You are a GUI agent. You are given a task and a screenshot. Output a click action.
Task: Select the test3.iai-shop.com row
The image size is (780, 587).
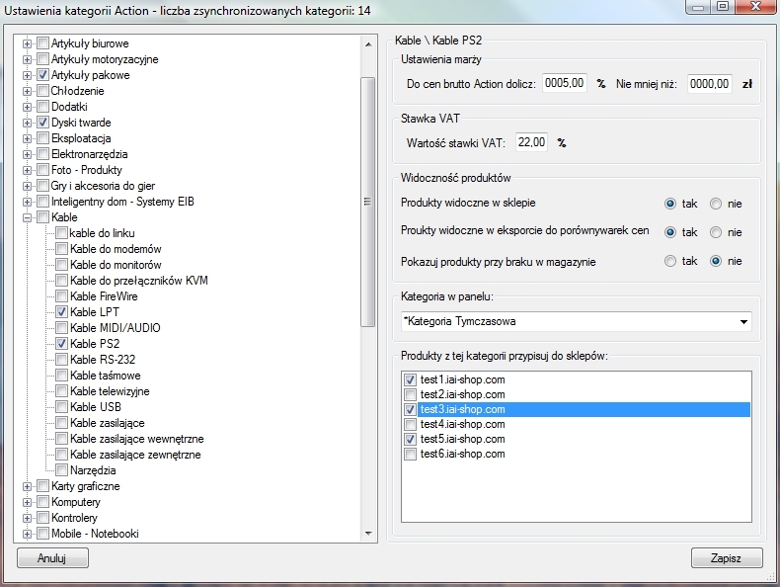(577, 409)
